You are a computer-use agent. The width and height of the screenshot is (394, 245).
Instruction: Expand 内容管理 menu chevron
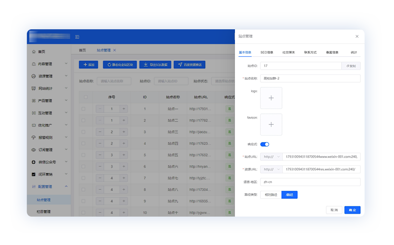point(66,63)
